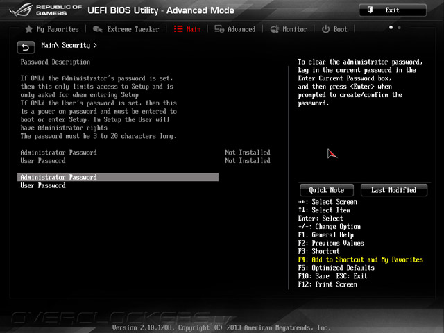Click User Password Not Installed status
444x333 pixels.
click(x=248, y=160)
